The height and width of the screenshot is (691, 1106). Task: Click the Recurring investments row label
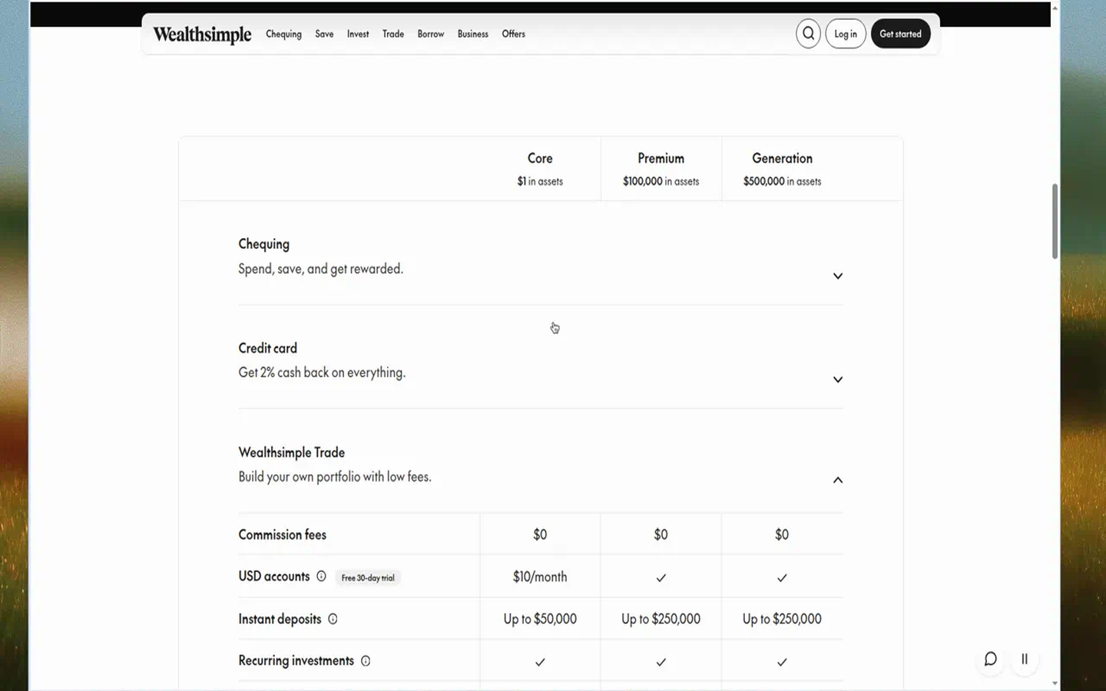pos(296,660)
